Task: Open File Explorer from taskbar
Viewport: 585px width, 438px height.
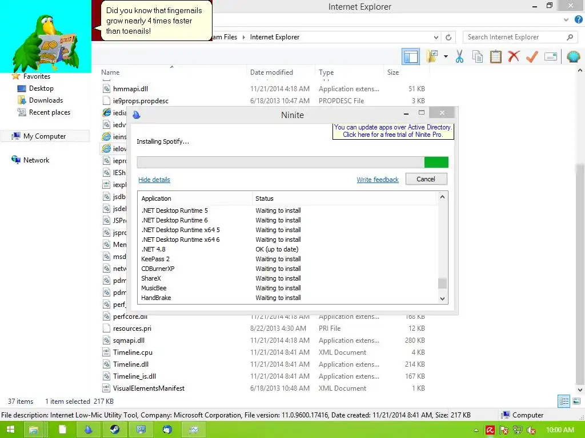Action: (x=34, y=430)
